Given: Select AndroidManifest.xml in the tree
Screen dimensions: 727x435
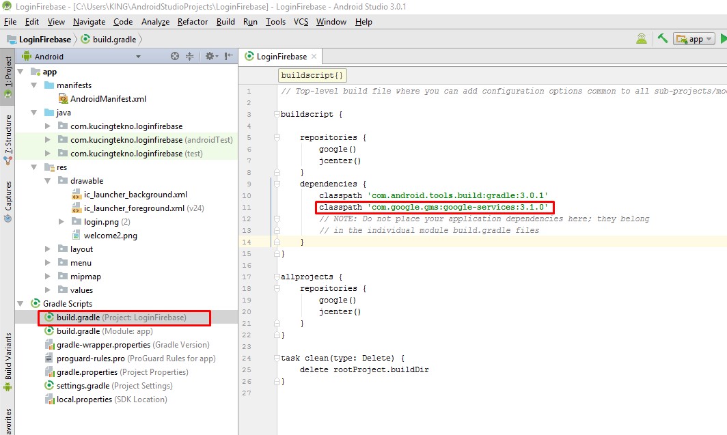Looking at the screenshot, I should click(x=102, y=98).
